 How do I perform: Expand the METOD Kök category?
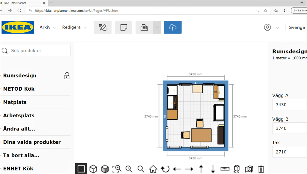(19, 89)
